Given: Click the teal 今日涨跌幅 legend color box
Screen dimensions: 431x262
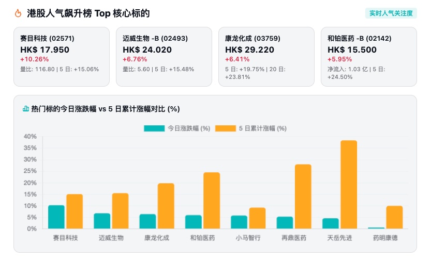Looking at the screenshot, I should coord(154,128).
